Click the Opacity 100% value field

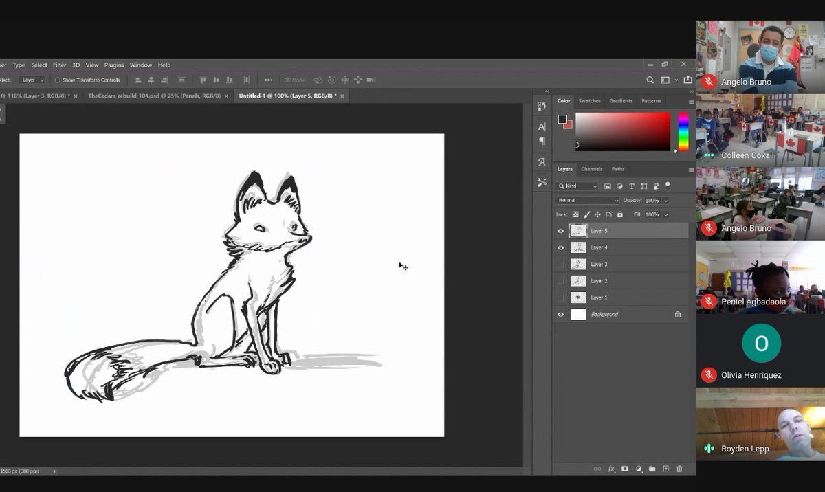(652, 200)
